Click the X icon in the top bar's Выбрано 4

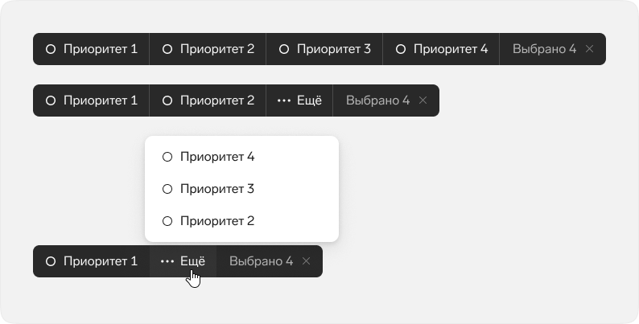pos(589,49)
